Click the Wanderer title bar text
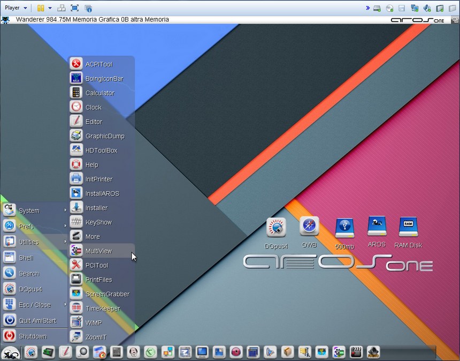The height and width of the screenshot is (361, 460). point(92,20)
